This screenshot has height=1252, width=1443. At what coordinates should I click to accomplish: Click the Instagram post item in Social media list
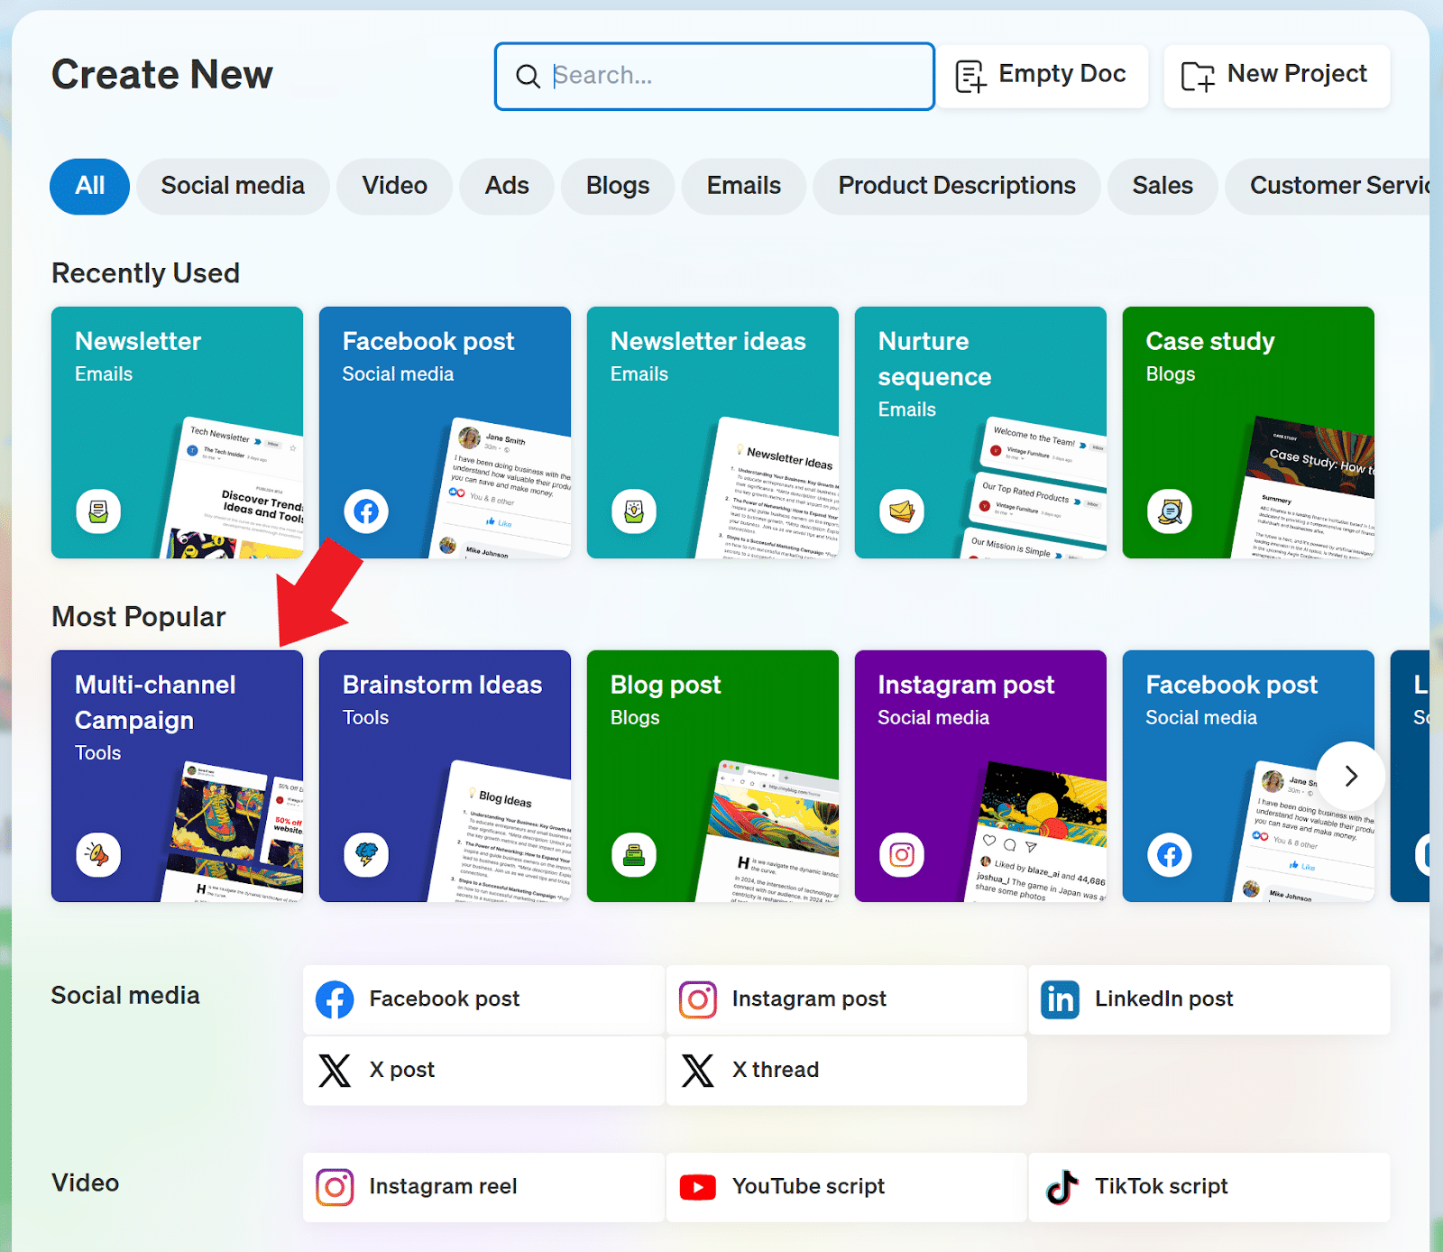(846, 999)
